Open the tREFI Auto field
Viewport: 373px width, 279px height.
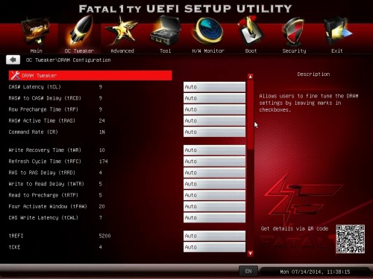[214, 236]
